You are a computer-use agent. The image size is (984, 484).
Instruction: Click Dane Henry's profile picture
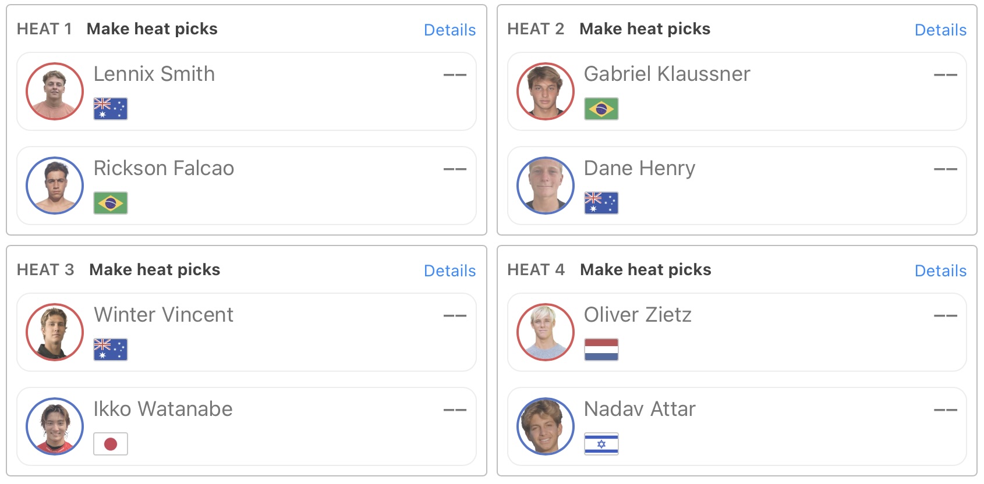point(546,186)
